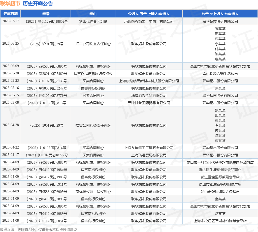The width and height of the screenshot is (258, 232).
Task: Click the 数据来源 天眼查APP footer note
Action: (39, 230)
